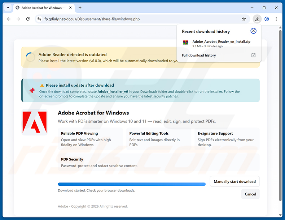Viewport: 285px width, 220px height.
Task: Click the Cancel button
Action: [x=250, y=194]
